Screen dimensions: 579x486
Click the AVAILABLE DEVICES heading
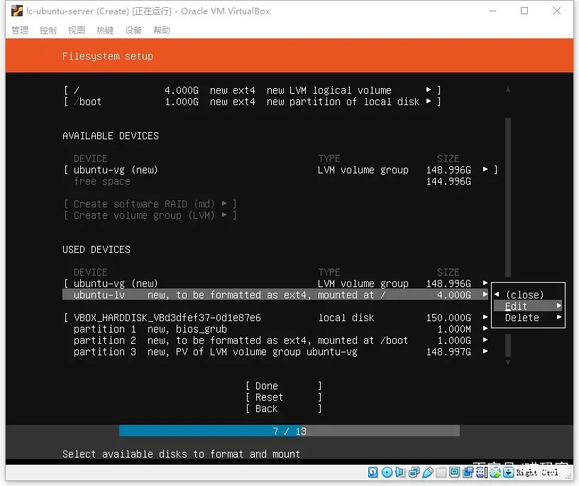[111, 136]
